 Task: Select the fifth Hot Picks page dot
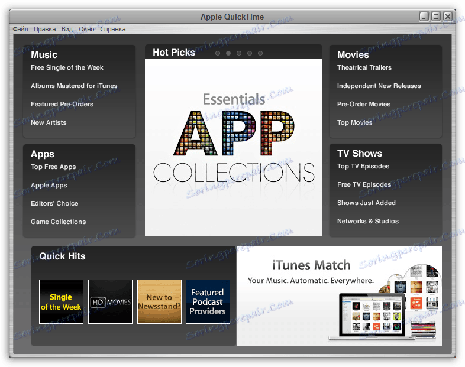tap(260, 53)
